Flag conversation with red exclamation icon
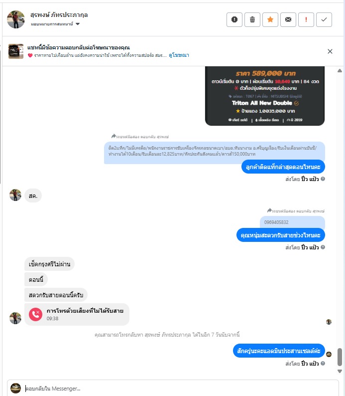Viewport: 345px width, 396px height. coord(306,19)
